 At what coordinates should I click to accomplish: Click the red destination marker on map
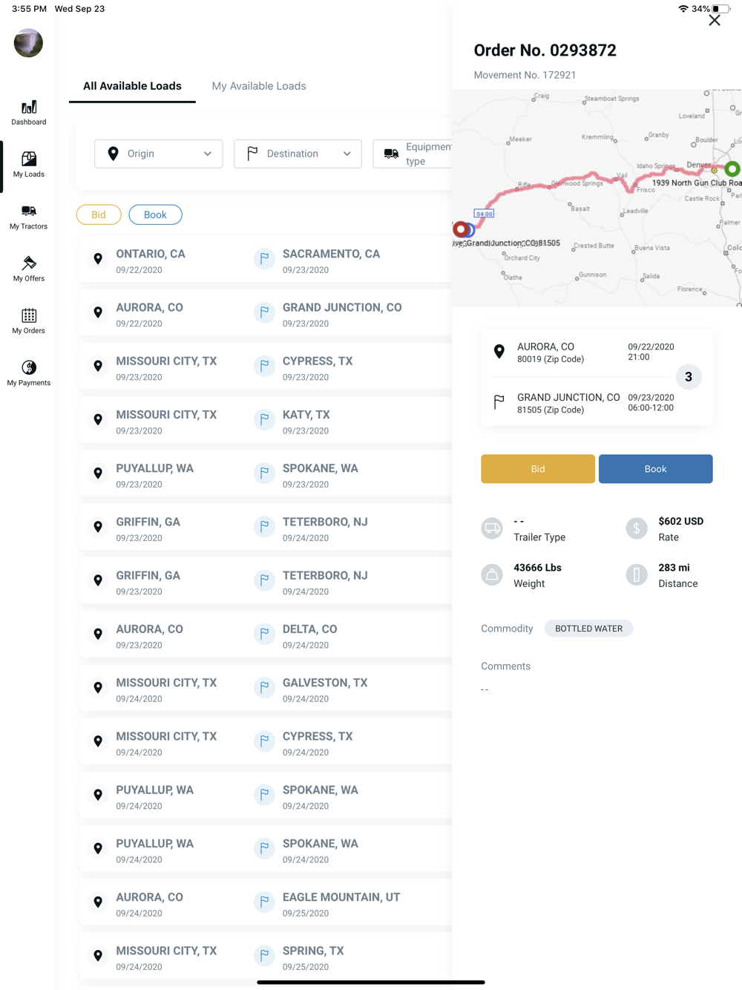(x=462, y=229)
